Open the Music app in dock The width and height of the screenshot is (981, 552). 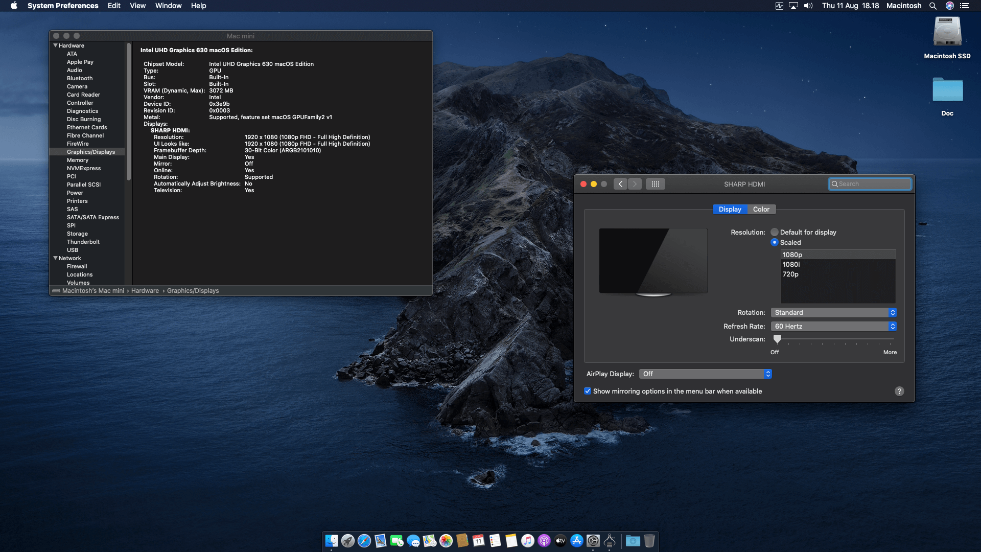pos(528,541)
